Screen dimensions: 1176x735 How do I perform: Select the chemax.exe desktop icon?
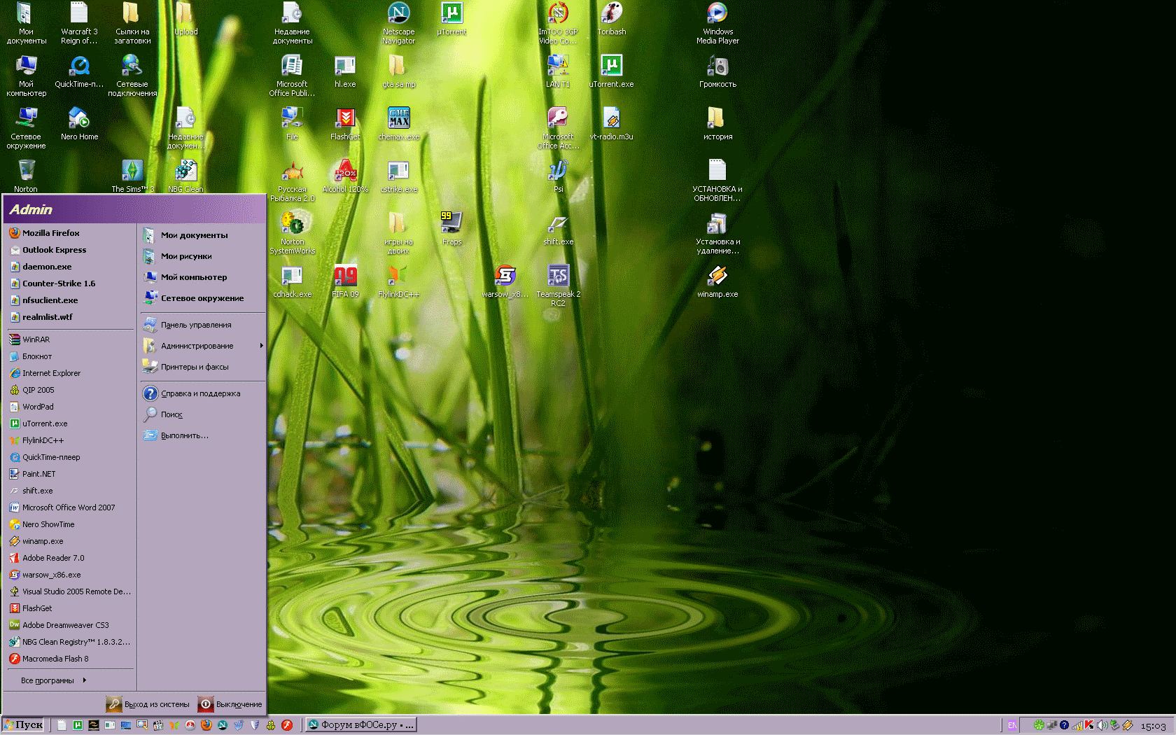[x=398, y=119]
